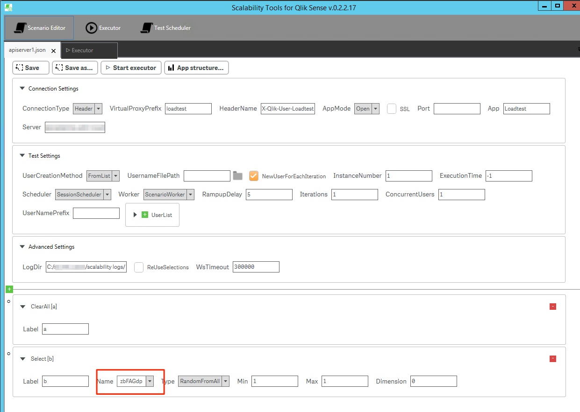Maximize the Scalability Tools window
The width and height of the screenshot is (580, 412).
(x=557, y=6)
